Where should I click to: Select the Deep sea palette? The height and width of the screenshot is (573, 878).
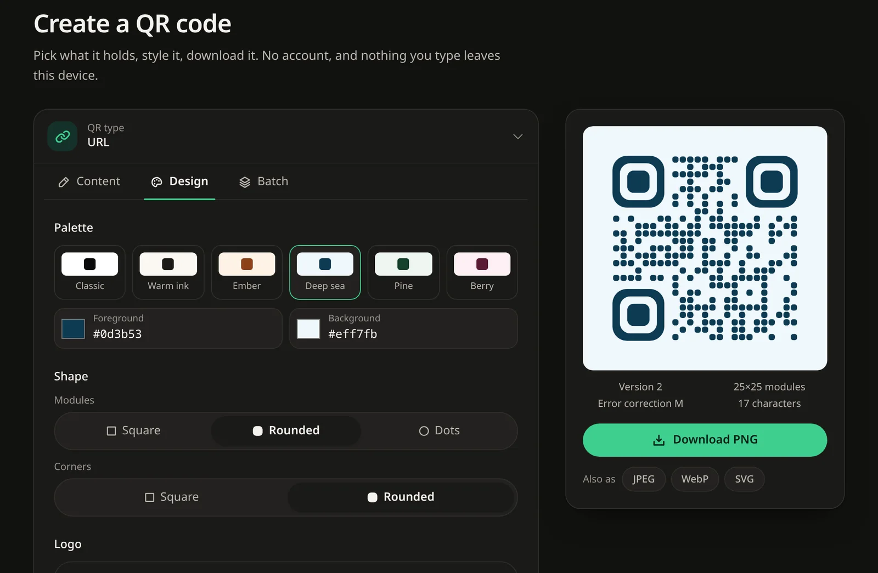coord(325,273)
